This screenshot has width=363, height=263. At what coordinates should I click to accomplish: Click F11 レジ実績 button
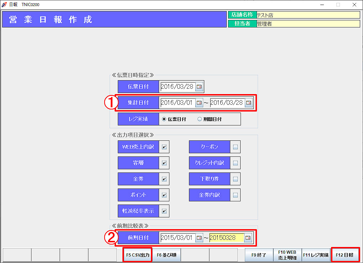coord(316,255)
